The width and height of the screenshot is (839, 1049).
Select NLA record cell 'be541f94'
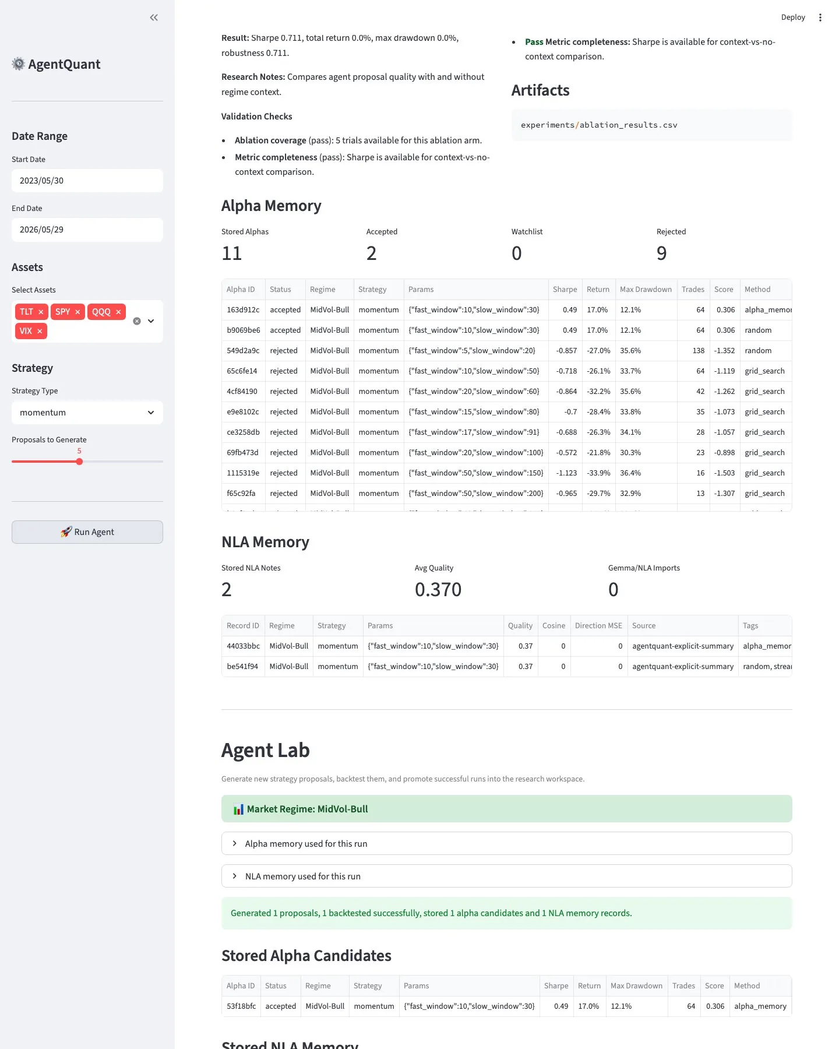pyautogui.click(x=243, y=667)
